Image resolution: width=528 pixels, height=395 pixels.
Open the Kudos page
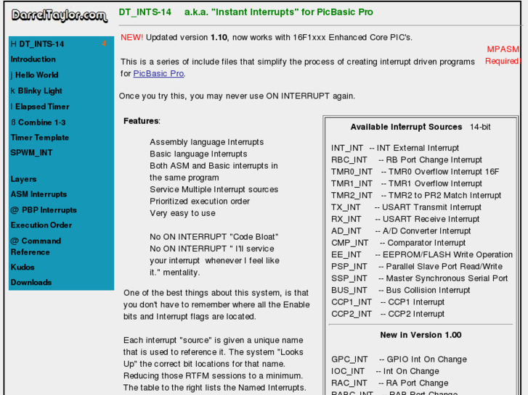tap(23, 267)
